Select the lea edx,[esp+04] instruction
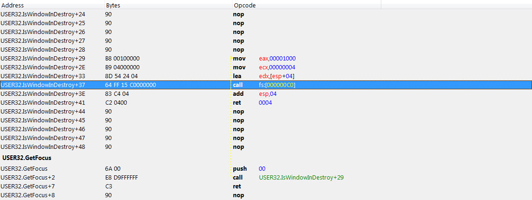Image resolution: width=532 pixels, height=200 pixels. (x=264, y=76)
